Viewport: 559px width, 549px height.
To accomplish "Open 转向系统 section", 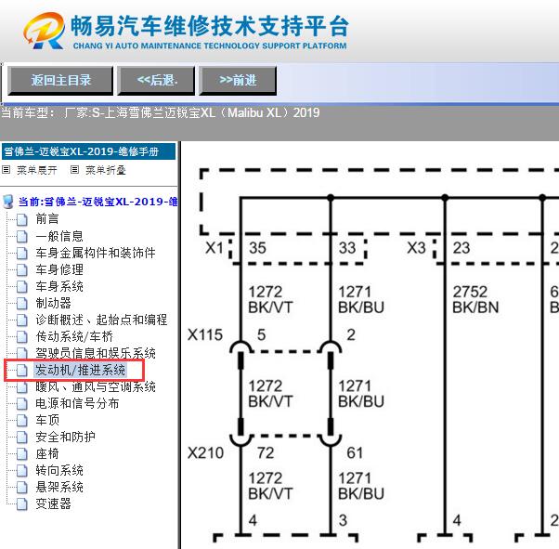I will 59,471.
